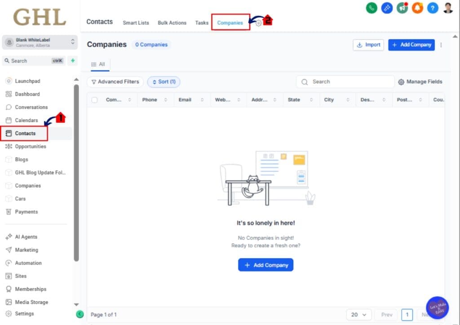Screen dimensions: 460x325
Task: Open notifications via the bell icon
Action: point(417,8)
